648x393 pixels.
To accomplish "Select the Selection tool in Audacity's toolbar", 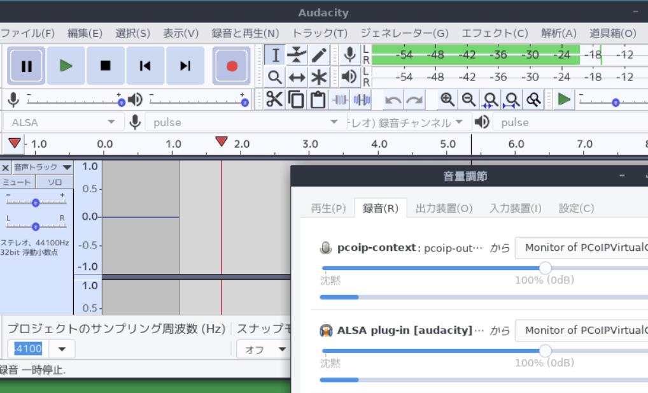I will [274, 55].
